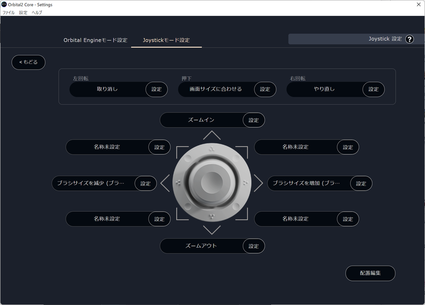
Task: Click 設定 button for やり直し (右回転)
Action: 373,89
